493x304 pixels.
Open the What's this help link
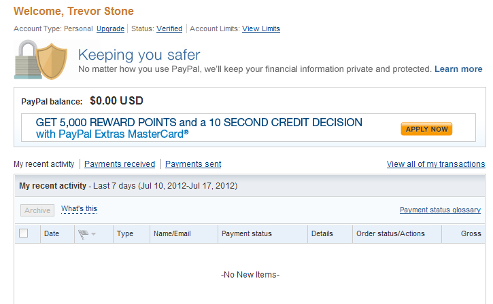click(80, 209)
